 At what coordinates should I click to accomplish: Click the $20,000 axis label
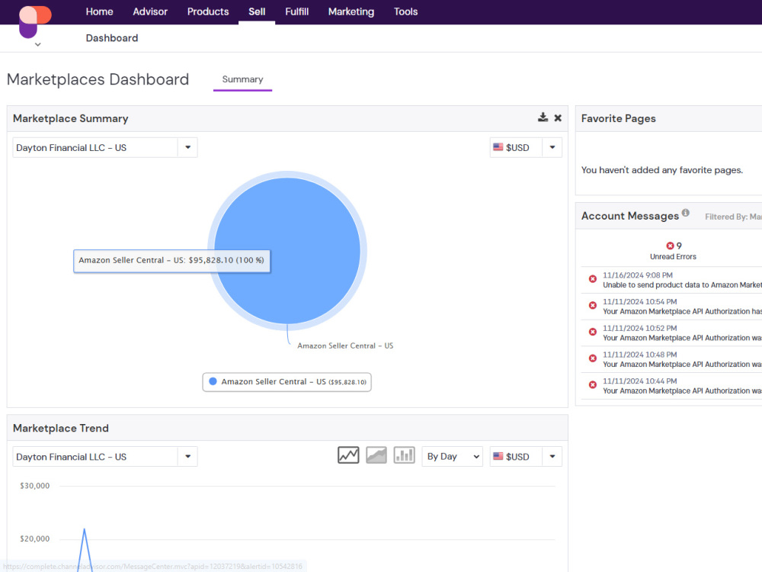[34, 539]
